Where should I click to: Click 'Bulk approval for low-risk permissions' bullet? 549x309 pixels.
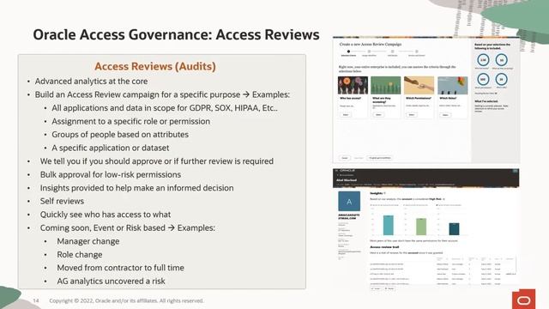point(111,174)
